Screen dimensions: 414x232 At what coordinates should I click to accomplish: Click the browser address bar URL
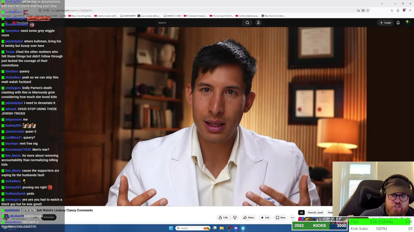(71, 10)
